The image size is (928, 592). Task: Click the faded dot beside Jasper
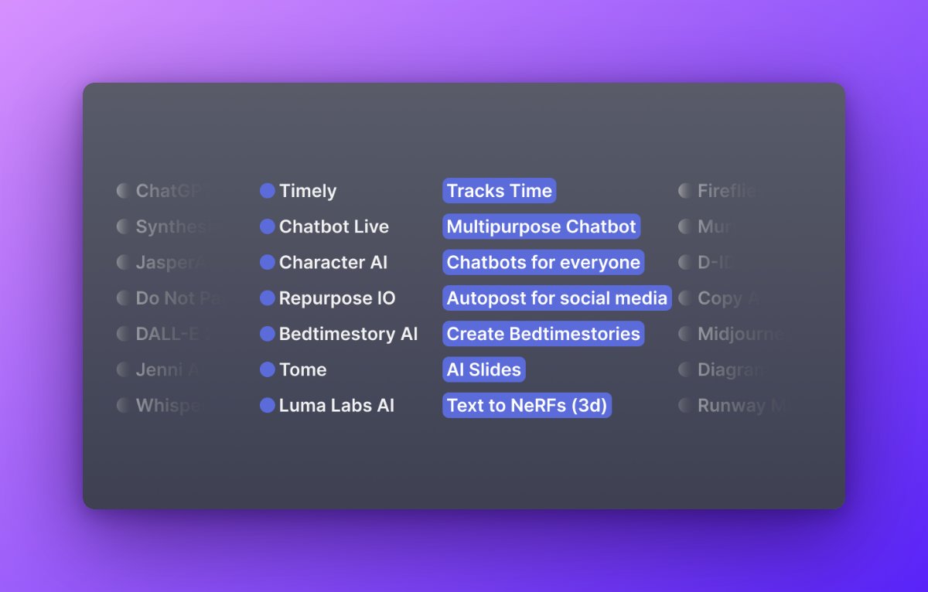pyautogui.click(x=123, y=262)
